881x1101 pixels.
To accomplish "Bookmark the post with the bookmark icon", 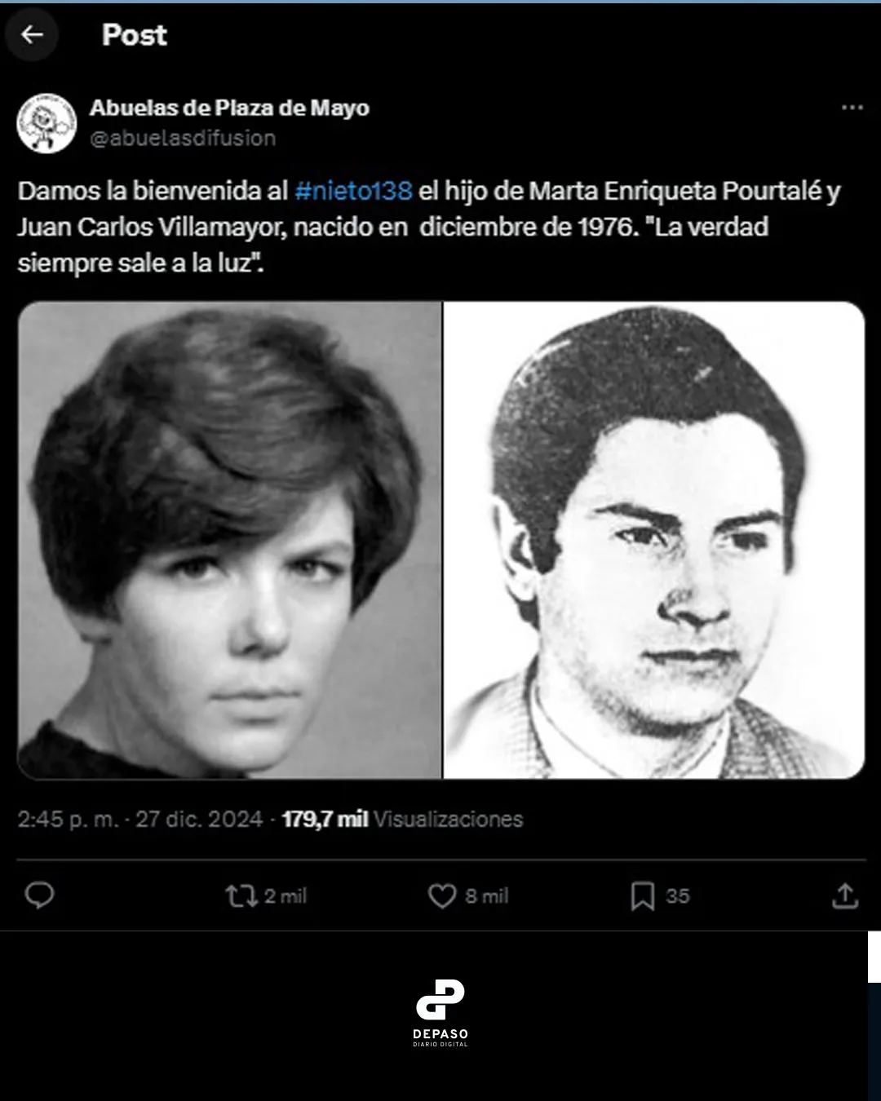I will (x=643, y=896).
